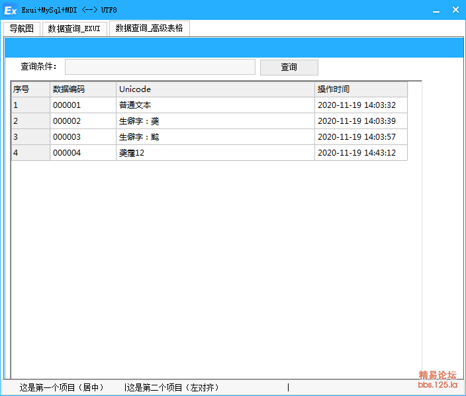Click the Ex application icon in title bar
Viewport: 466px width, 396px height.
(10, 10)
